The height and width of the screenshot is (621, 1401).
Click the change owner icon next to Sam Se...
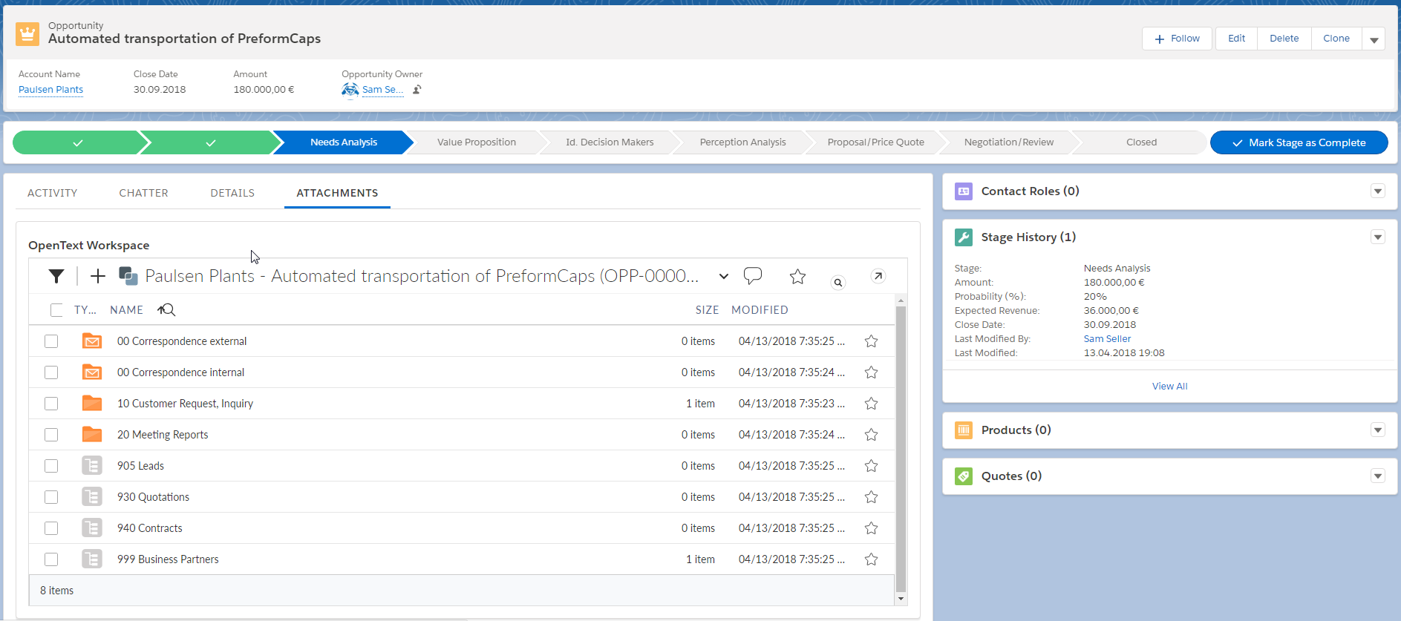pyautogui.click(x=417, y=90)
